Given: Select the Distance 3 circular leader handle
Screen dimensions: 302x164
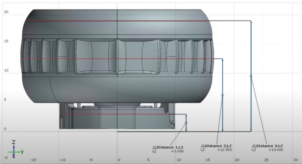Looking at the screenshot, I should tap(251, 76).
